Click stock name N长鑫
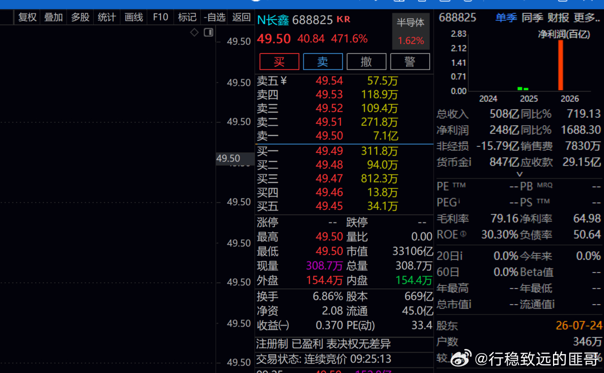The width and height of the screenshot is (604, 373). click(273, 20)
